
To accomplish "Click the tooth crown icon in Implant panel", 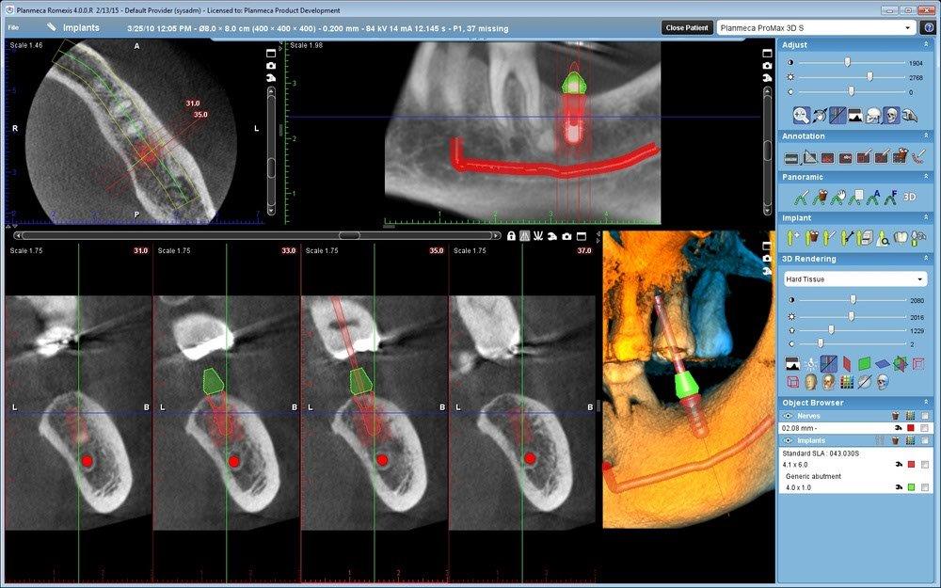I will (901, 238).
